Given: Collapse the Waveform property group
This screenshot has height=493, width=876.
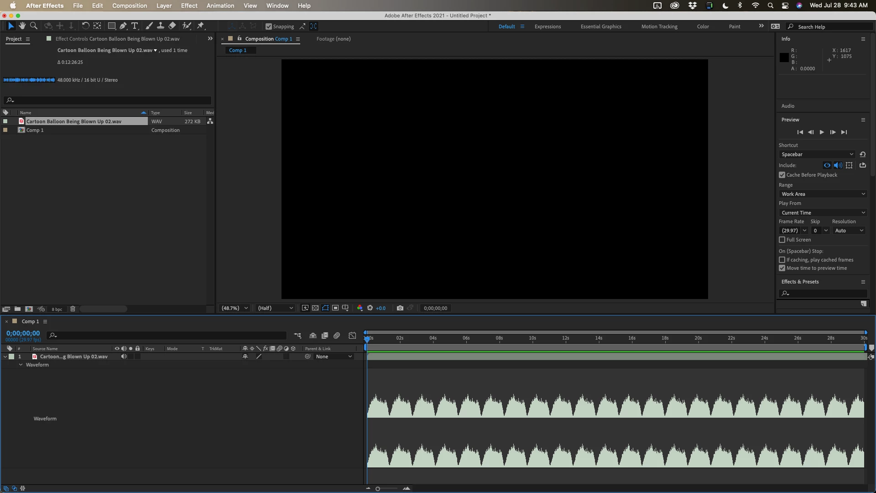Looking at the screenshot, I should (21, 365).
